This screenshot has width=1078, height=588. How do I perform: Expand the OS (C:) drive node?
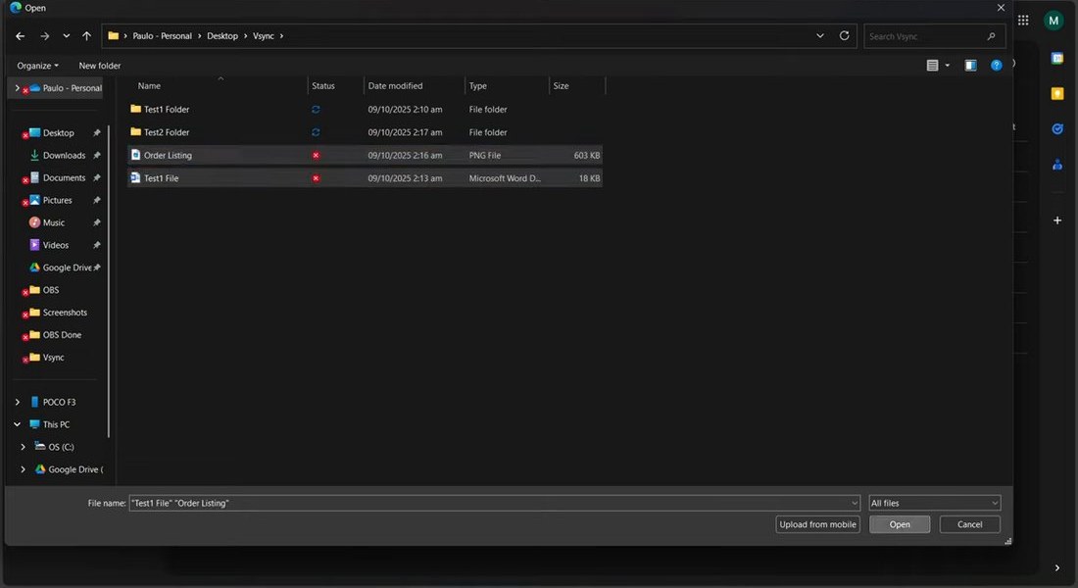pos(23,447)
